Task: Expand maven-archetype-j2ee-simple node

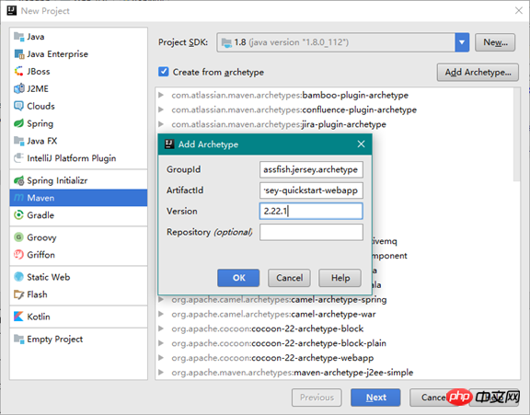Action: [161, 372]
